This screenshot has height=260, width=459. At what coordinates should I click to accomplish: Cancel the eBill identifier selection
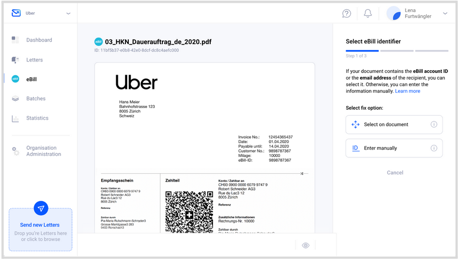pos(395,173)
